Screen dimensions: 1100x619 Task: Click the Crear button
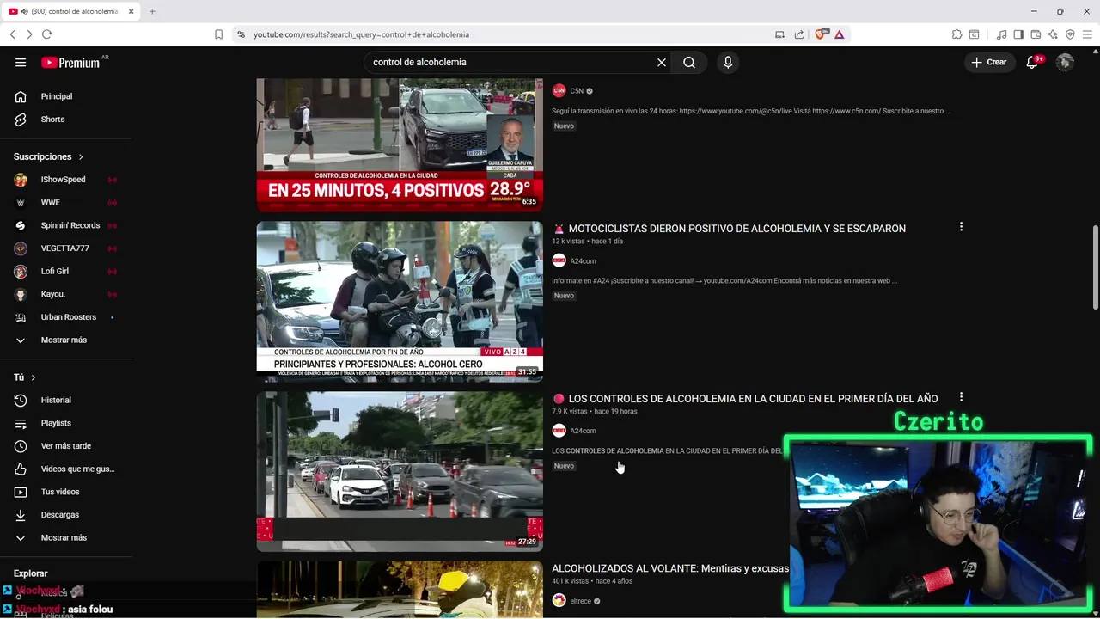tap(989, 62)
